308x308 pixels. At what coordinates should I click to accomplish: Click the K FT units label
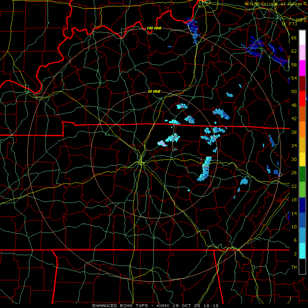point(290,24)
